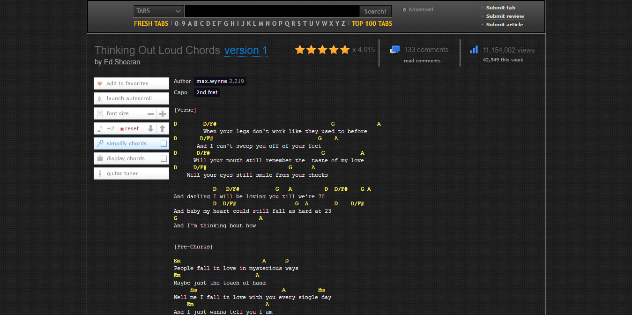Image resolution: width=632 pixels, height=315 pixels.
Task: Reset the transpose setting
Action: (x=129, y=128)
